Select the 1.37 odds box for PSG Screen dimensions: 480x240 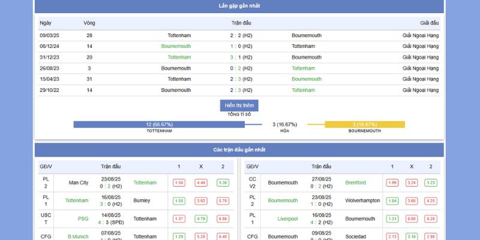[179, 219]
